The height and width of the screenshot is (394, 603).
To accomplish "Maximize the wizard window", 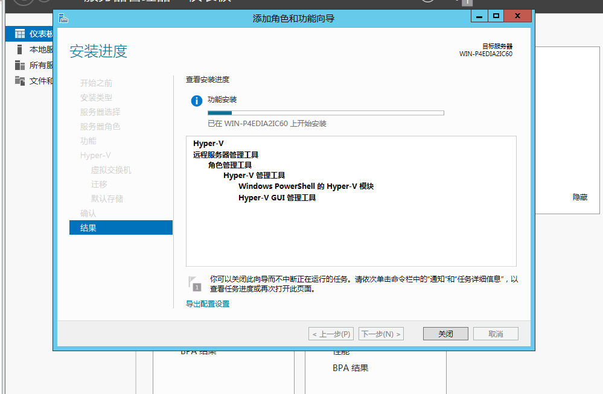I will pyautogui.click(x=496, y=16).
